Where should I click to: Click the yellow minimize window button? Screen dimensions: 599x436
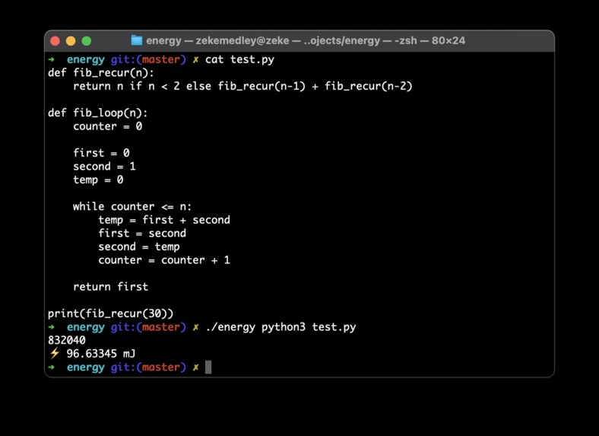pyautogui.click(x=71, y=41)
